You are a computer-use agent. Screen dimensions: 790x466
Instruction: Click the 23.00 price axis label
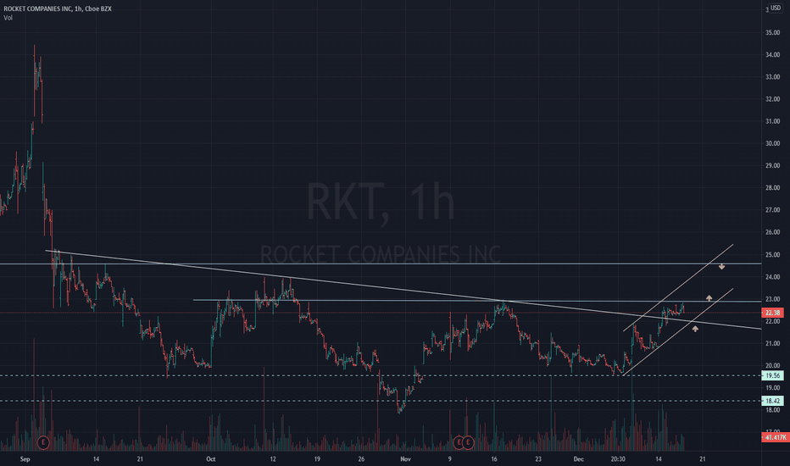click(772, 299)
